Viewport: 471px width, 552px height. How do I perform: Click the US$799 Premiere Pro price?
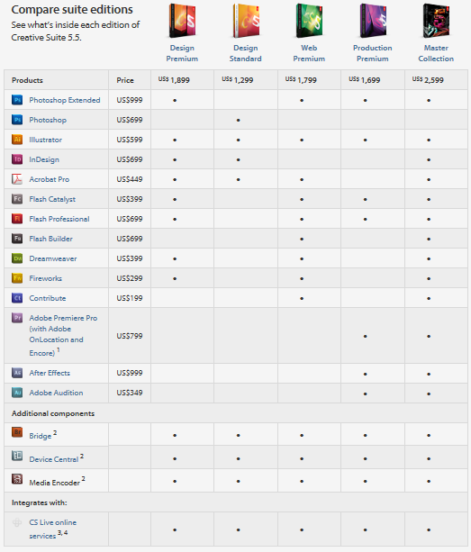tap(130, 336)
